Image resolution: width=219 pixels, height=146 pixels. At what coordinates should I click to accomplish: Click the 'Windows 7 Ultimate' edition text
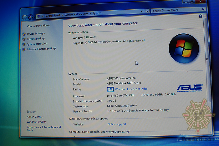(x=84, y=37)
